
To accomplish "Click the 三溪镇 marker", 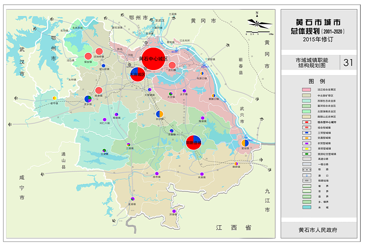I will click(129, 145).
